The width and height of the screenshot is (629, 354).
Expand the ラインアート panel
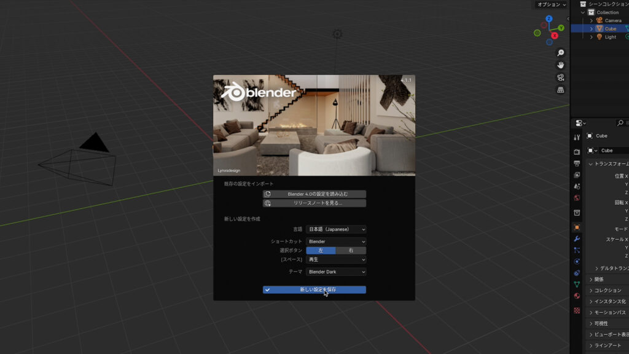click(x=591, y=345)
